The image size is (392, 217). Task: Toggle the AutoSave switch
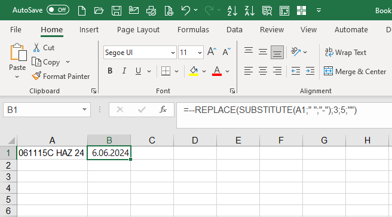coord(58,10)
